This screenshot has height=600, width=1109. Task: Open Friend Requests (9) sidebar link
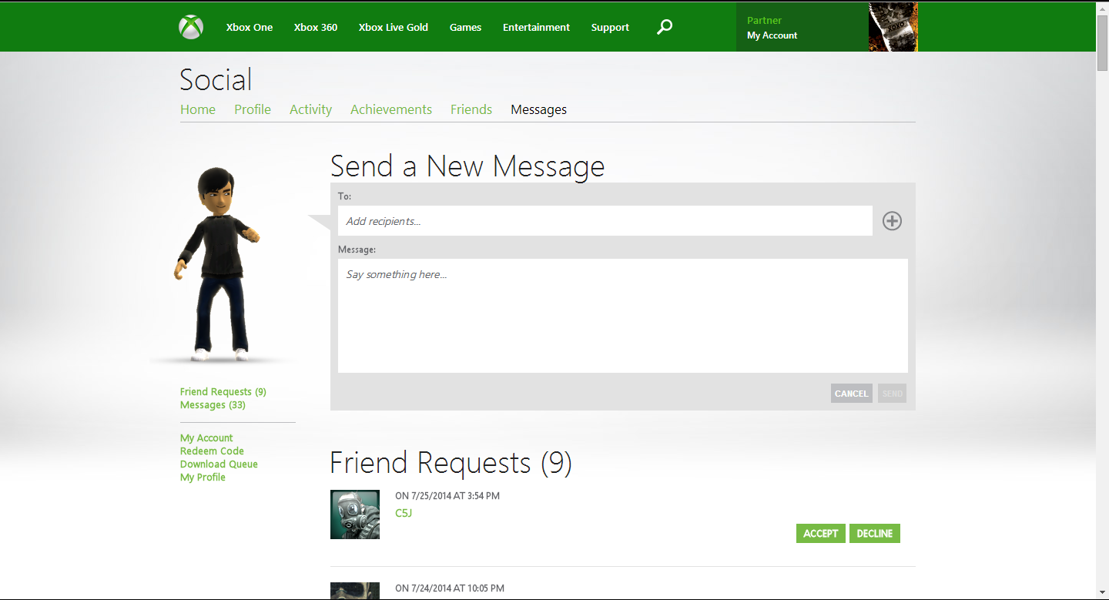223,392
